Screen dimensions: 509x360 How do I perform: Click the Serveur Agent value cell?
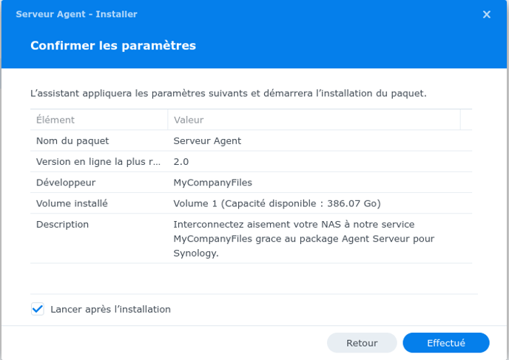click(x=207, y=140)
